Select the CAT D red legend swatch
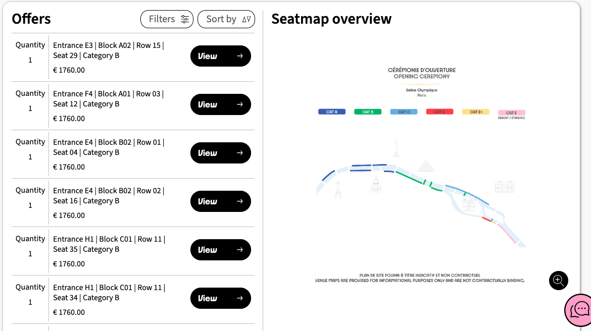This screenshot has height=331, width=591. [439, 112]
